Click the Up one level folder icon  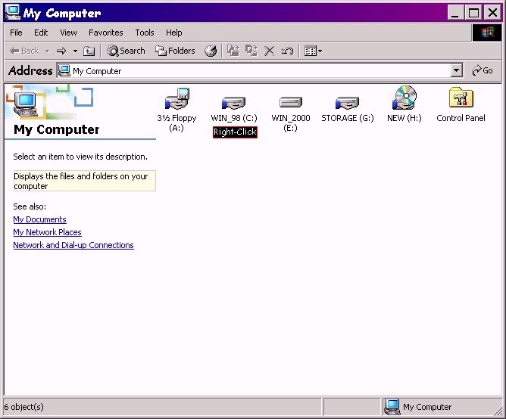coord(89,51)
